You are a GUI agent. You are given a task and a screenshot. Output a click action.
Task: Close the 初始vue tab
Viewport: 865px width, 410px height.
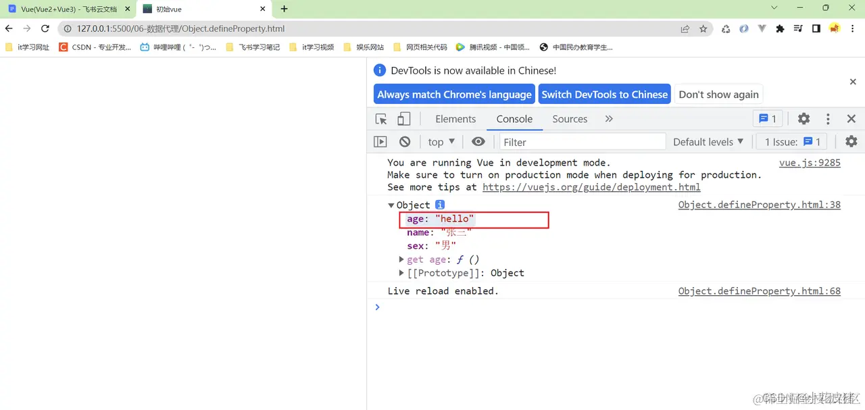pos(264,9)
